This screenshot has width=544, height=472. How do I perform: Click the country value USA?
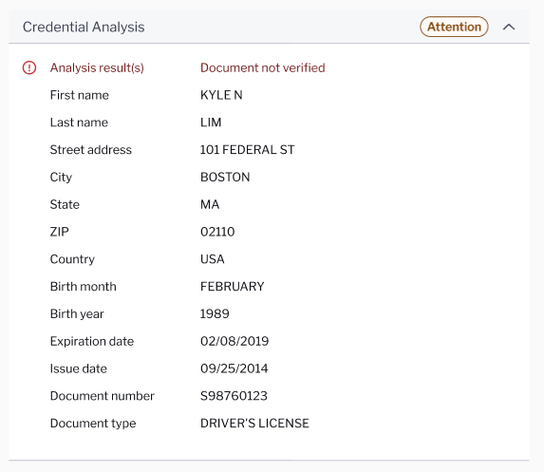pos(213,259)
